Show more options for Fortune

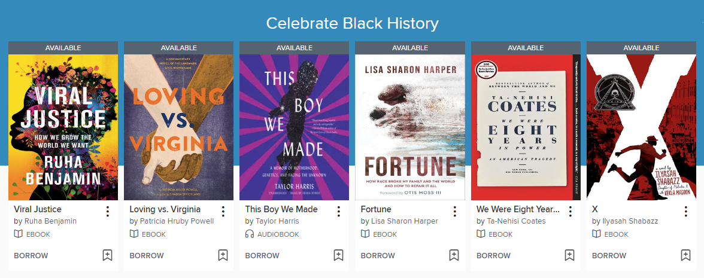coord(454,211)
